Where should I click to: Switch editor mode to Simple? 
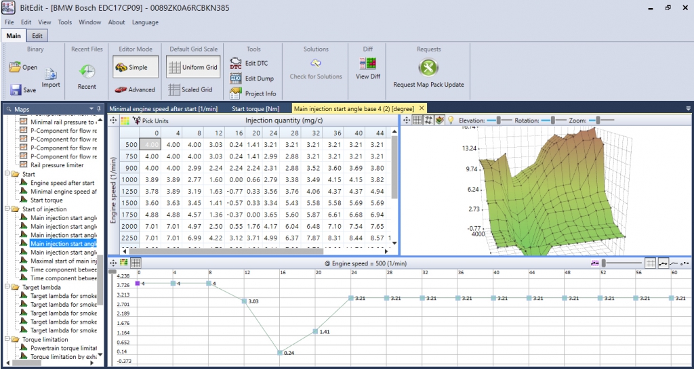(135, 67)
